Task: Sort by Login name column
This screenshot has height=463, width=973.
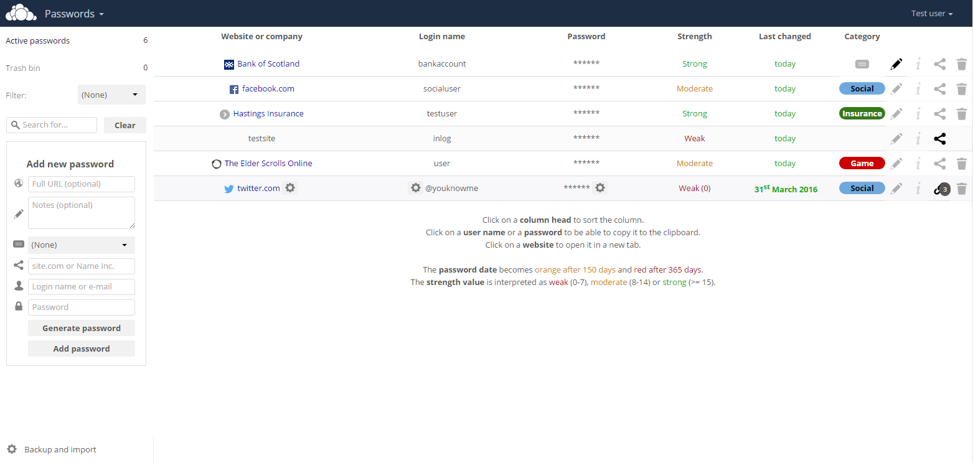Action: point(442,37)
